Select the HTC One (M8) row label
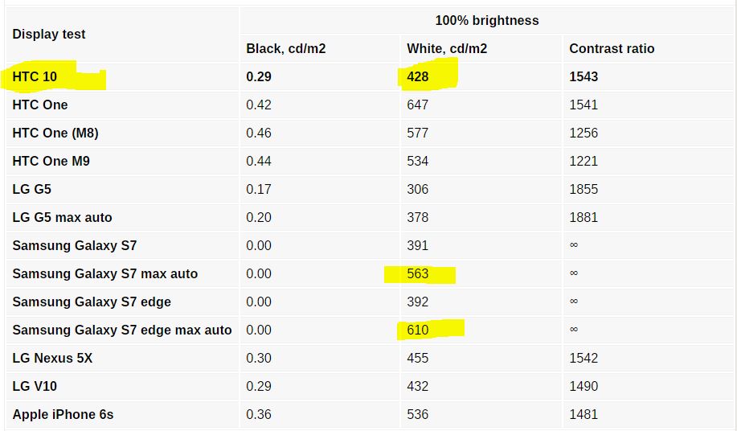The image size is (737, 431). pos(55,133)
